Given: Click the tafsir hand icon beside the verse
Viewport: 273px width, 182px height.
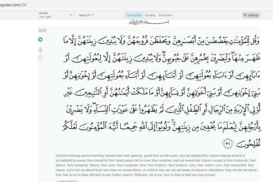Looking at the screenshot, I should [x=40, y=49].
